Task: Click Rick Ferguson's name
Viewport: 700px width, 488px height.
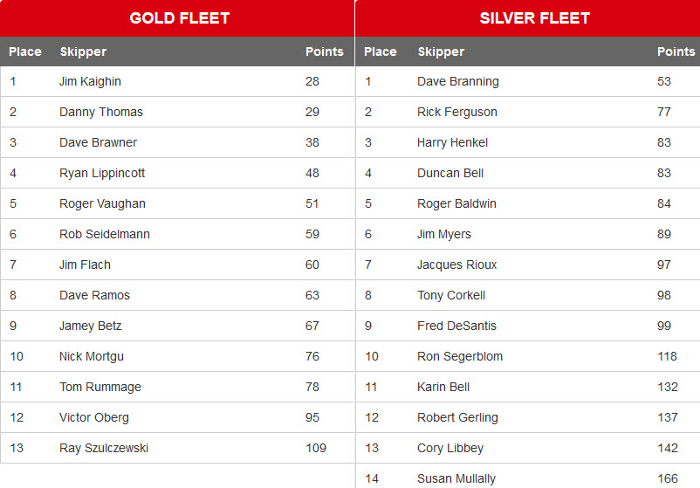Action: click(457, 112)
